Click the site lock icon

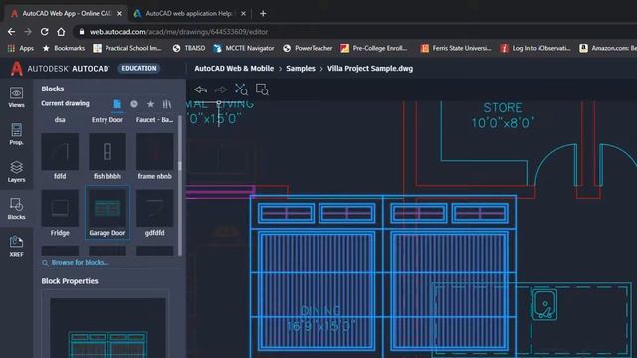coord(82,31)
